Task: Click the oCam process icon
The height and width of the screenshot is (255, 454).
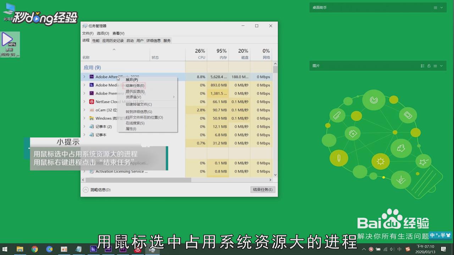Action: coord(92,110)
